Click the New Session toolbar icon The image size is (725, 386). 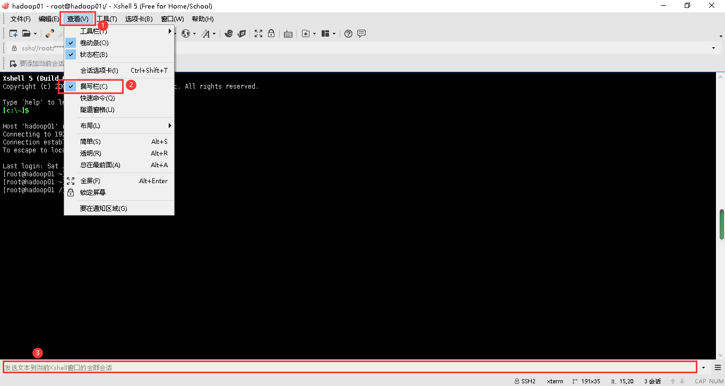coord(14,33)
